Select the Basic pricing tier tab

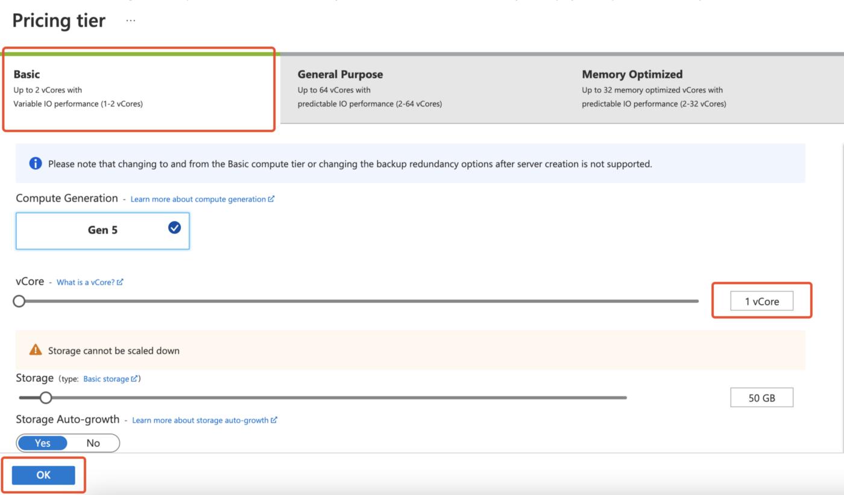coord(139,89)
